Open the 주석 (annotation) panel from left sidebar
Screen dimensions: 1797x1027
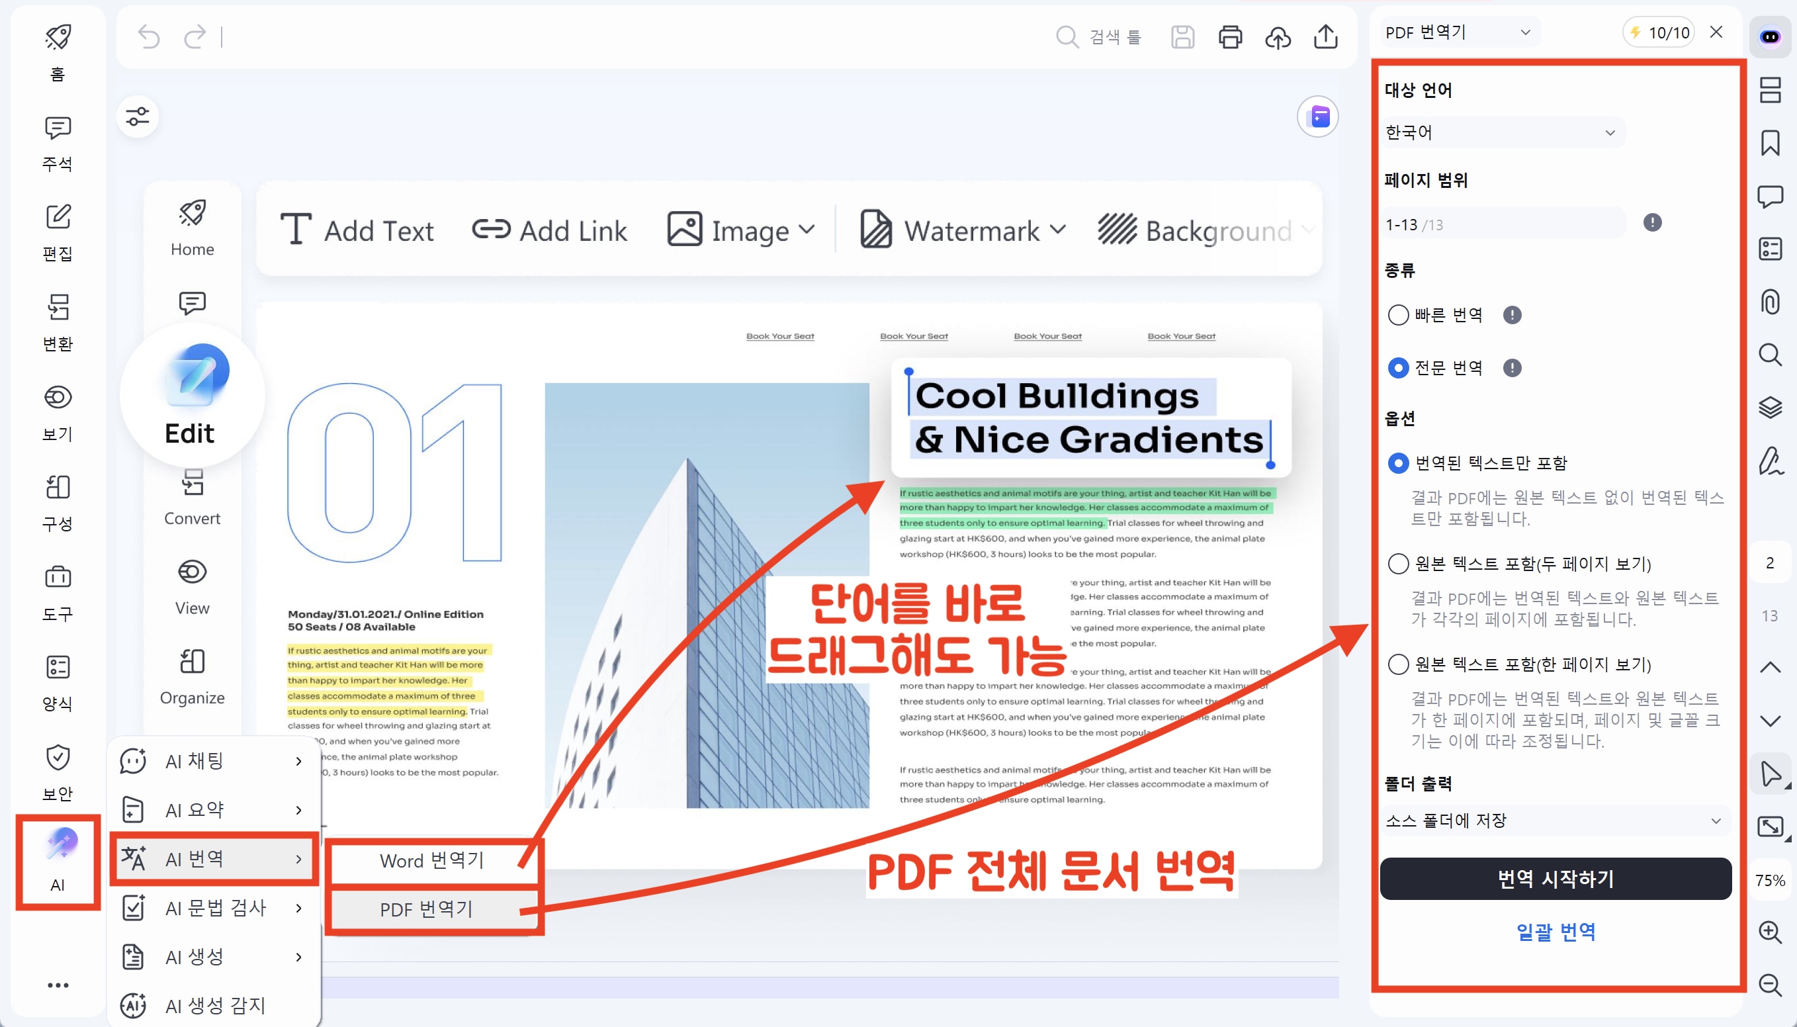point(57,141)
